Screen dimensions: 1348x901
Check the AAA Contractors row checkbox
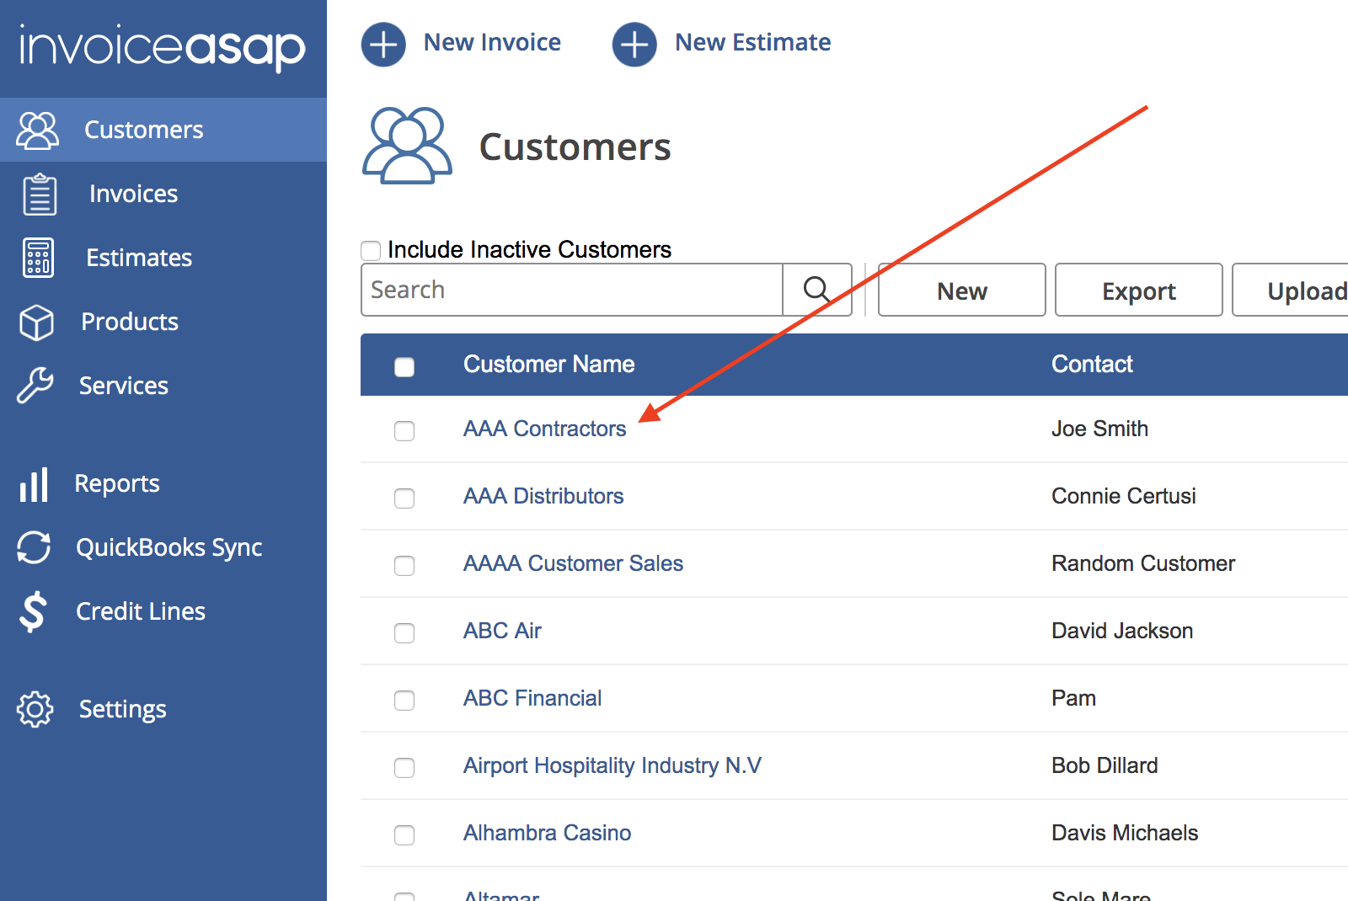(404, 430)
